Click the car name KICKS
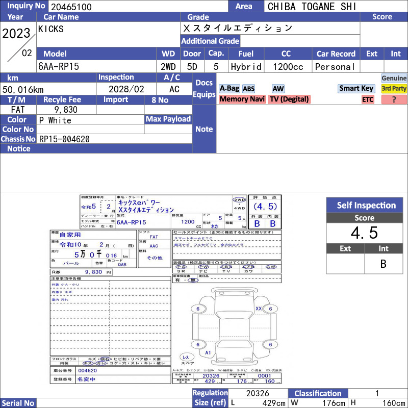This screenshot has width=408, height=408. [50, 29]
